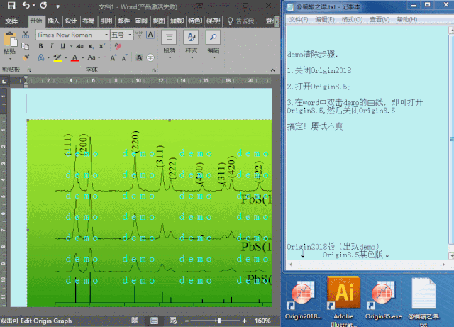Open the Times New Roman font dropdown
454x327 pixels.
click(106, 35)
